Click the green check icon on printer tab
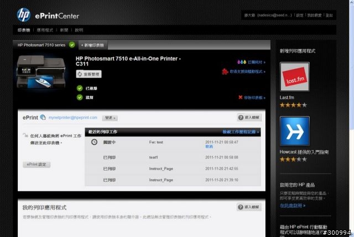 click(72, 45)
